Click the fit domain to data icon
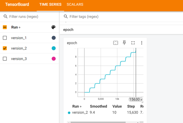The image size is (183, 123). [x=116, y=43]
